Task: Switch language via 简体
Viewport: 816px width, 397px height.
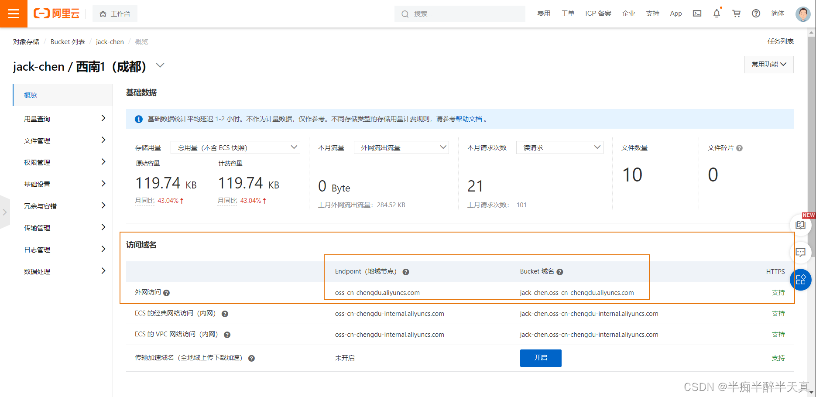Action: [x=778, y=14]
